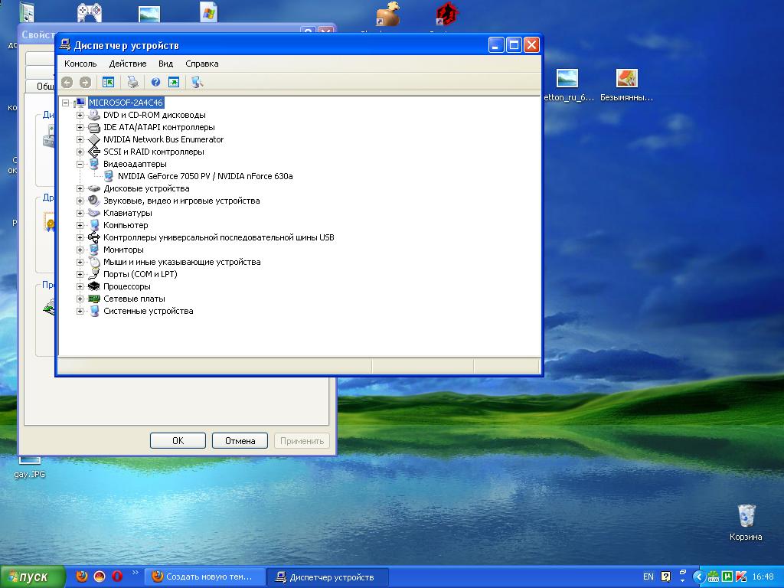Click the Дисковые устройства icon
Screen dimensions: 784x588
pos(94,188)
